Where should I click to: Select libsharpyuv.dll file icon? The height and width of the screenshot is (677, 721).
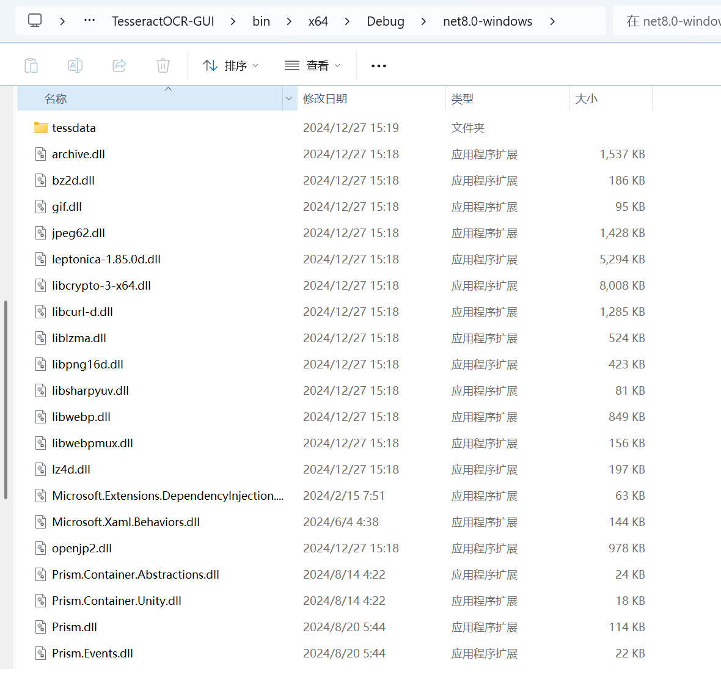(x=41, y=390)
